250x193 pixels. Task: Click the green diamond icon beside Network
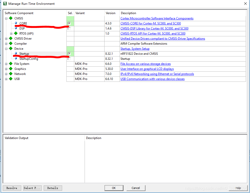pyautogui.click(x=11, y=74)
